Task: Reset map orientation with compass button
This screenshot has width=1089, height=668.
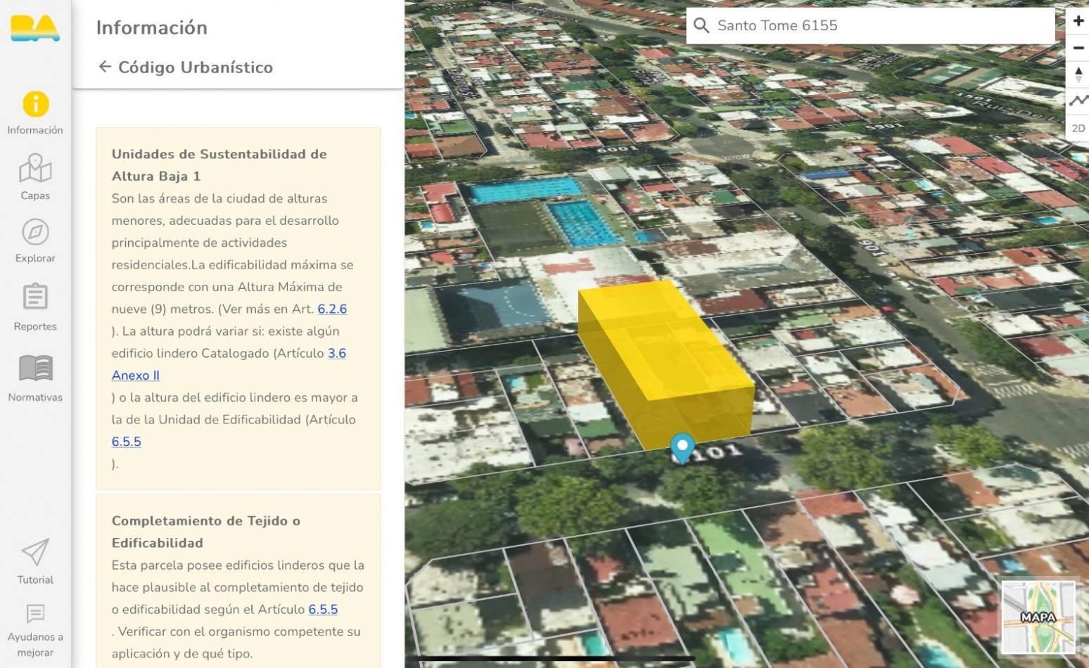Action: [x=1078, y=75]
